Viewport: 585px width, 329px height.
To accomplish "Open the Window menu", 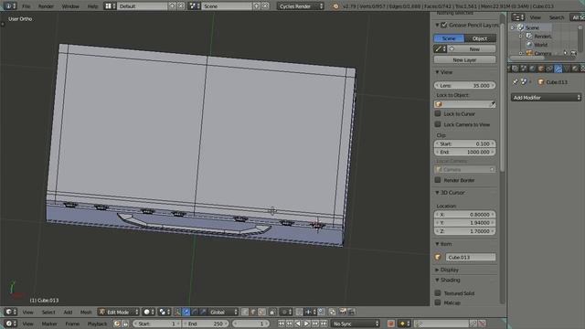I will (x=70, y=6).
